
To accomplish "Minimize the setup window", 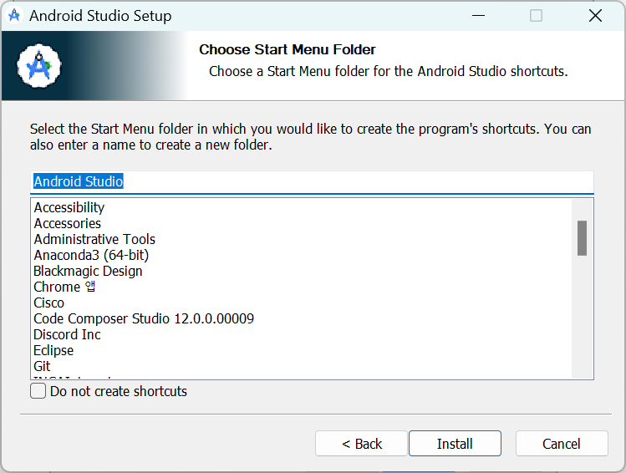I will coord(478,16).
